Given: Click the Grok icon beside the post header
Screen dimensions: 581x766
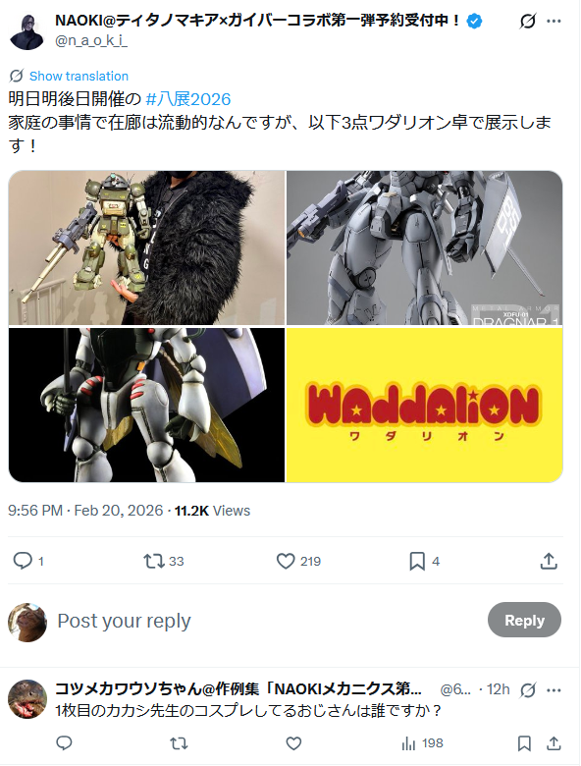Looking at the screenshot, I should coord(527,21).
